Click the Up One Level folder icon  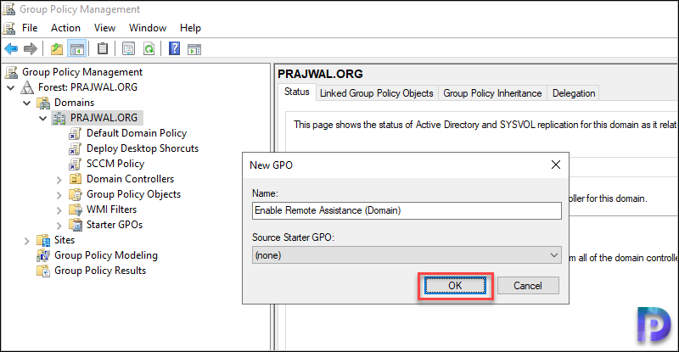click(x=57, y=49)
